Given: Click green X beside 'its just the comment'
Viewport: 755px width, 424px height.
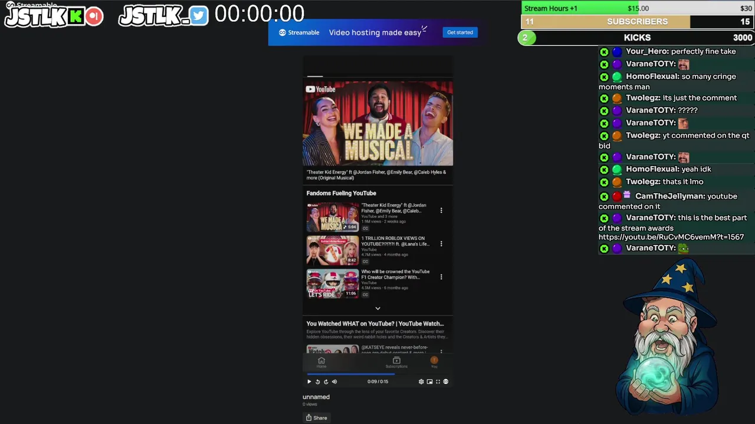Looking at the screenshot, I should click(604, 98).
